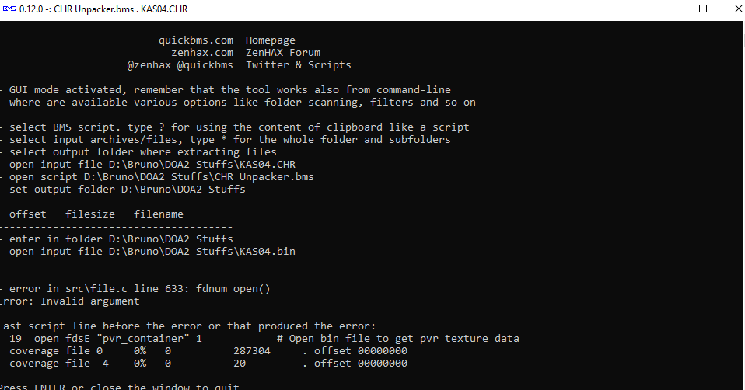This screenshot has width=745, height=390.
Task: Click the input file path KAS04.CHR line
Action: (148, 164)
